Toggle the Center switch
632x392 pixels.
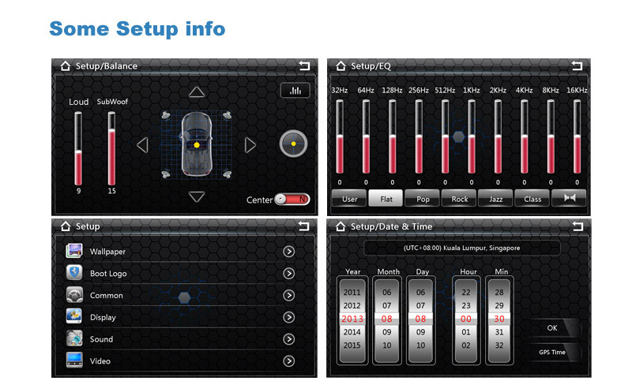tap(292, 200)
